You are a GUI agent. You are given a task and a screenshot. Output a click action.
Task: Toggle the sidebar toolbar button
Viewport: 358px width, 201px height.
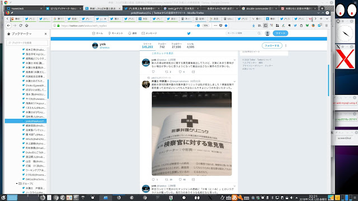(x=265, y=26)
